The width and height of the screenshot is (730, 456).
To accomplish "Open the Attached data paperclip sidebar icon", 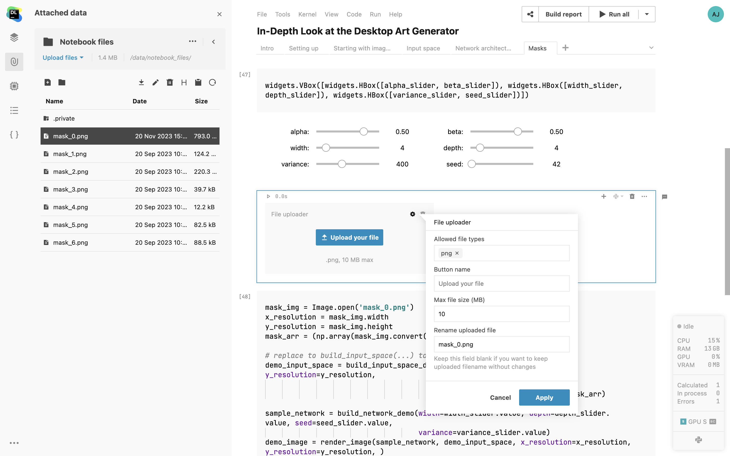I will (x=14, y=62).
